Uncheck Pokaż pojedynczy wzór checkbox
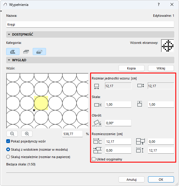The height and width of the screenshot is (186, 179). click(x=8, y=141)
